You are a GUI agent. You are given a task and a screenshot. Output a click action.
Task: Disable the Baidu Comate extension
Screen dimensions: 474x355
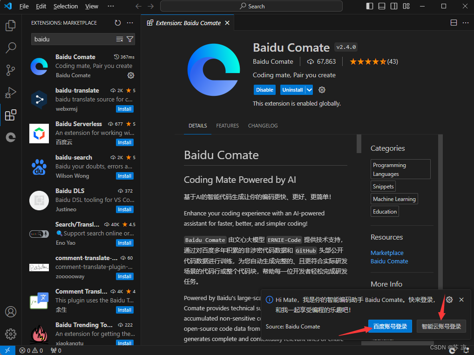pos(264,90)
